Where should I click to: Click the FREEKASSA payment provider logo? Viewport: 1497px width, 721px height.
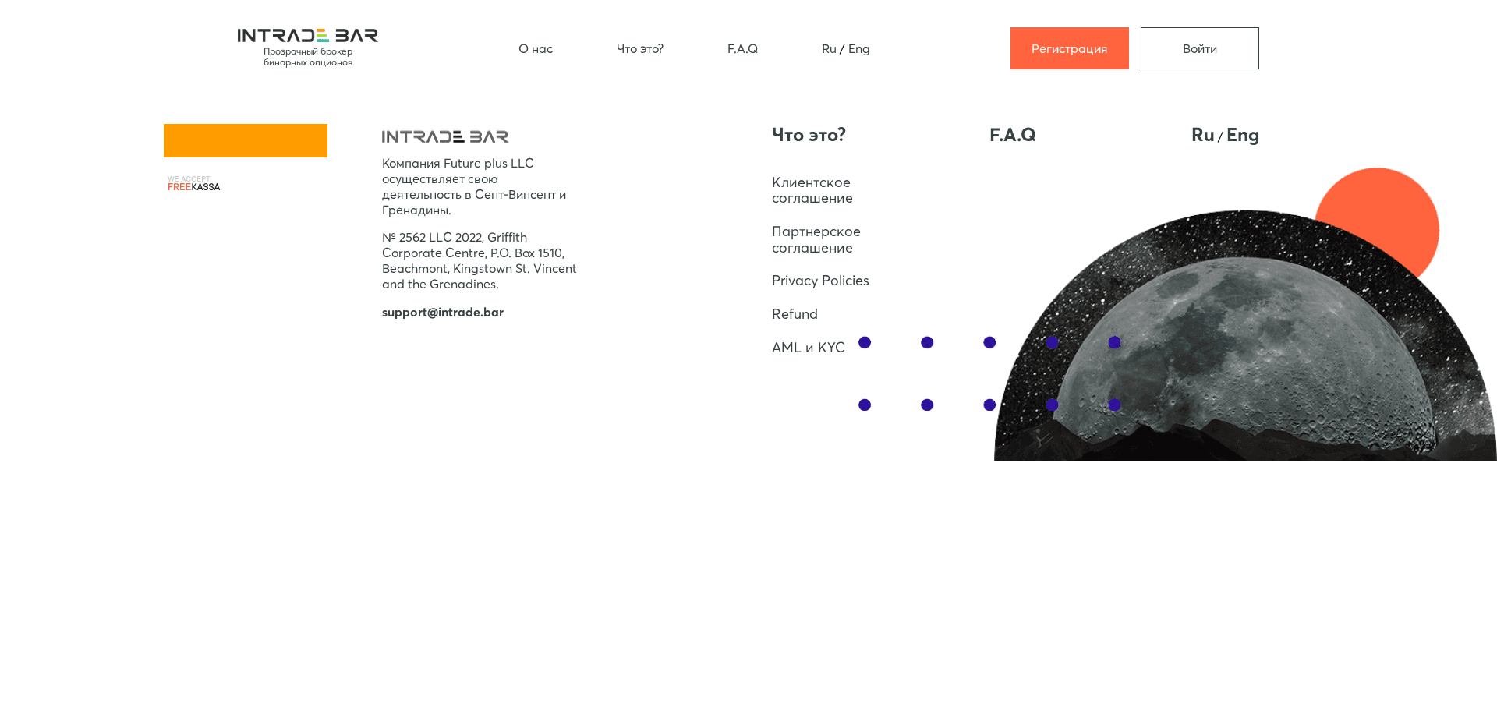193,184
